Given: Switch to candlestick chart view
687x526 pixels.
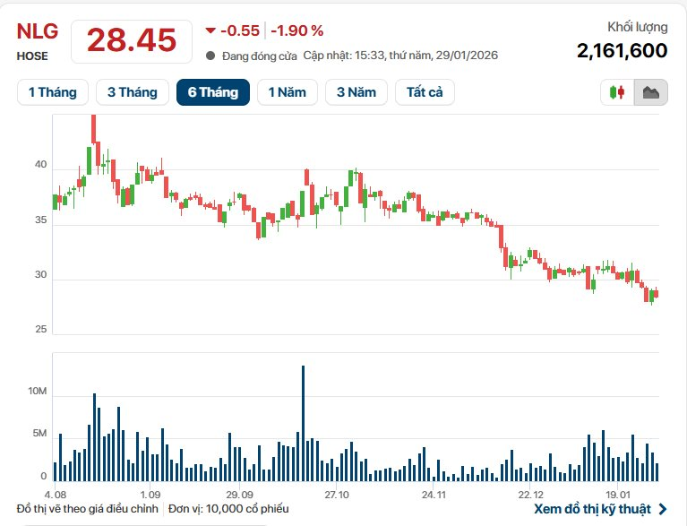Looking at the screenshot, I should tap(617, 92).
